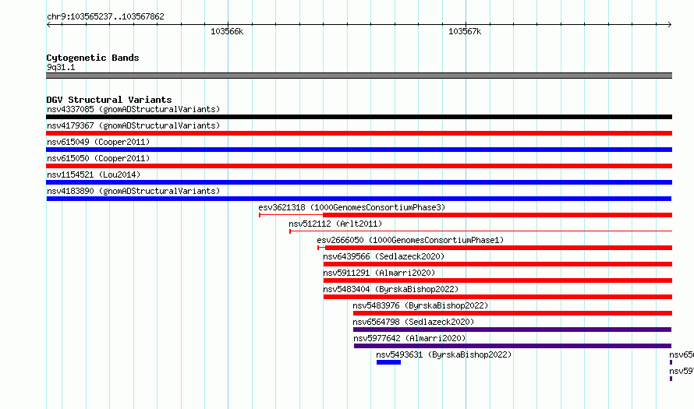
Task: Click the DGV Structural Variants track heading
Action: pos(109,100)
